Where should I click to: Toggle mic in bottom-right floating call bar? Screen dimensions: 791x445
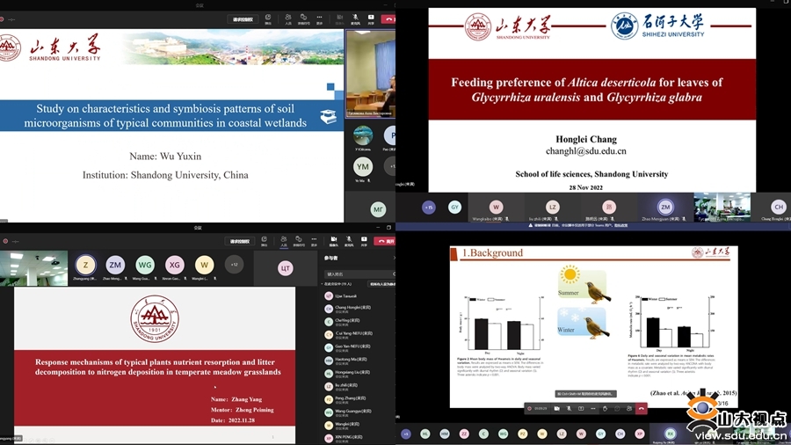coord(569,409)
